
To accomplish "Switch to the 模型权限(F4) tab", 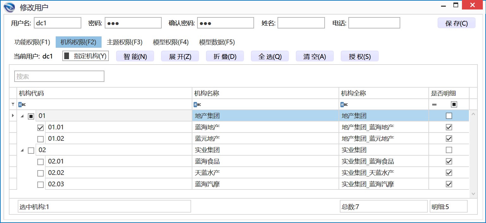I will coord(171,42).
